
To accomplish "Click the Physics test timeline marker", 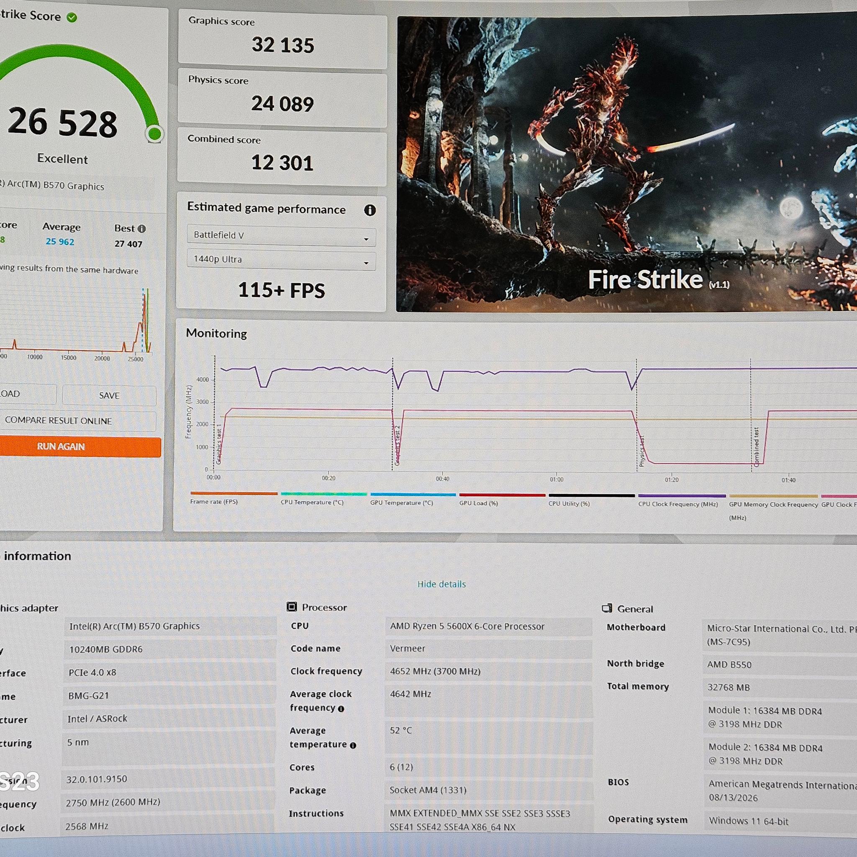I will (641, 452).
